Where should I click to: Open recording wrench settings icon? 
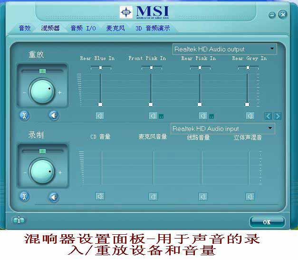(x=25, y=196)
